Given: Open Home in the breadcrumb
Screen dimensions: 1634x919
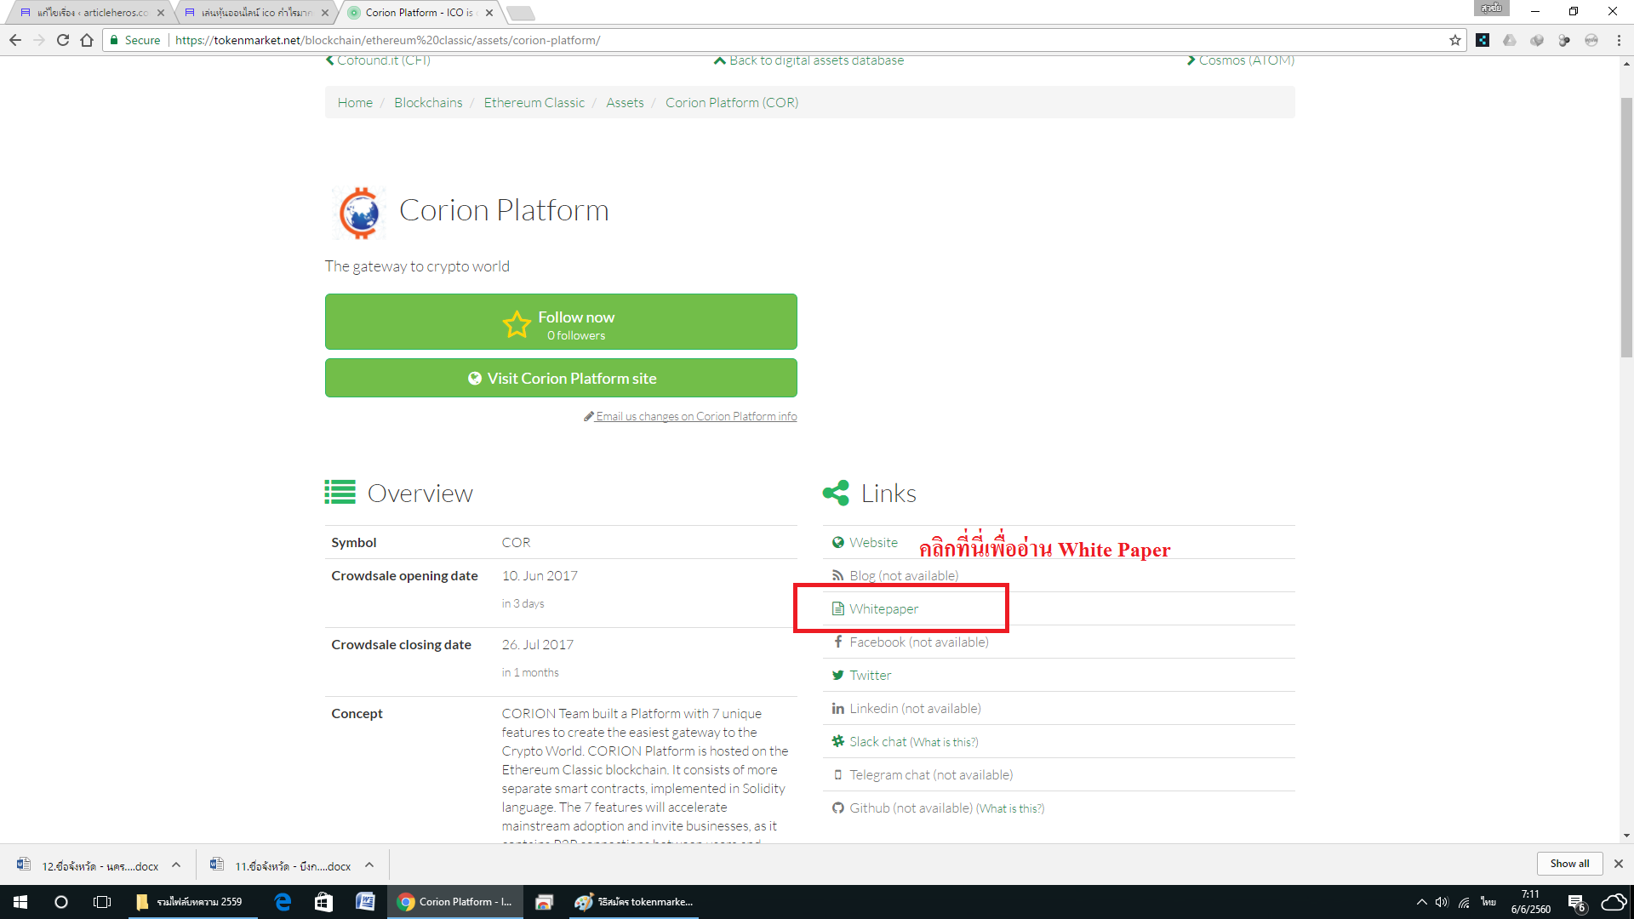Looking at the screenshot, I should tap(355, 102).
